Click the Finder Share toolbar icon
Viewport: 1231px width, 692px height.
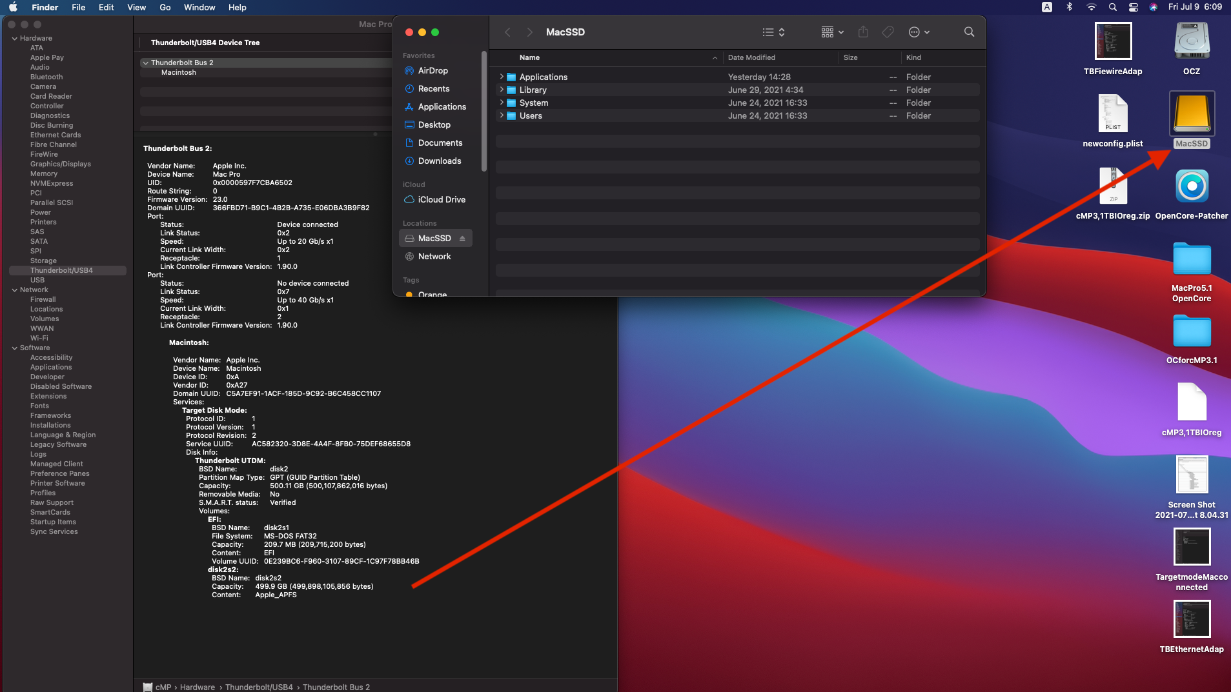tap(863, 32)
